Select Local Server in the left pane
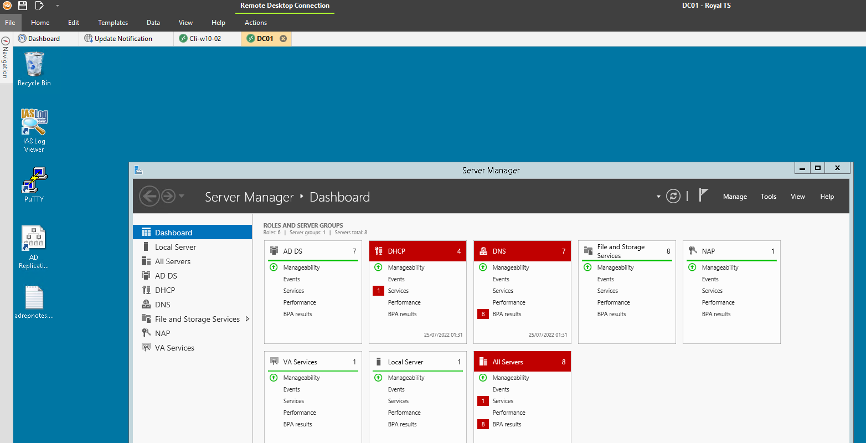 tap(176, 247)
